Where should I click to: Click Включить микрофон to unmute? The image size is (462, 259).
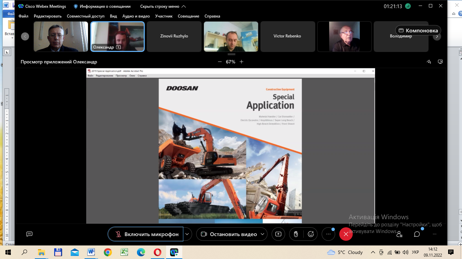[145, 234]
